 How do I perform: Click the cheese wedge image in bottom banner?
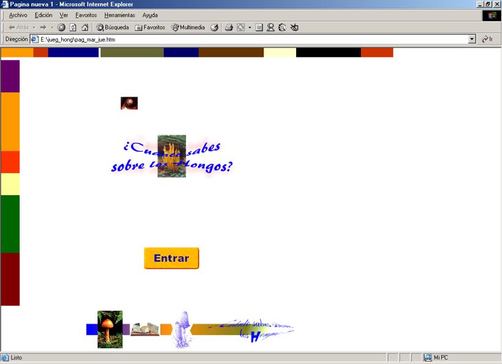click(x=145, y=329)
